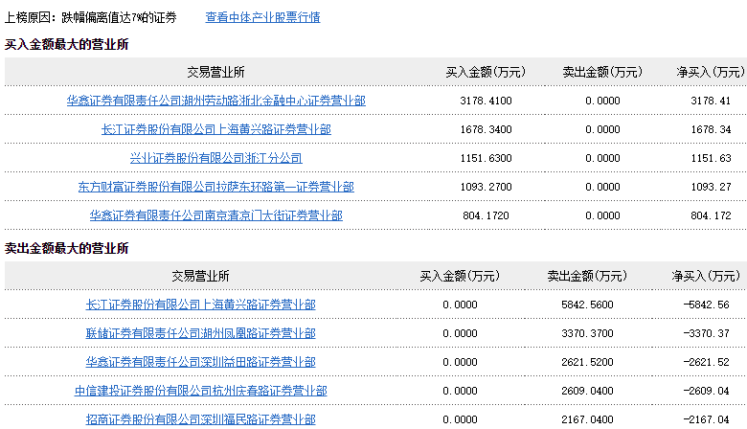Select the 卖出金额最大的营业所 heading
The height and width of the screenshot is (429, 747).
(x=67, y=249)
